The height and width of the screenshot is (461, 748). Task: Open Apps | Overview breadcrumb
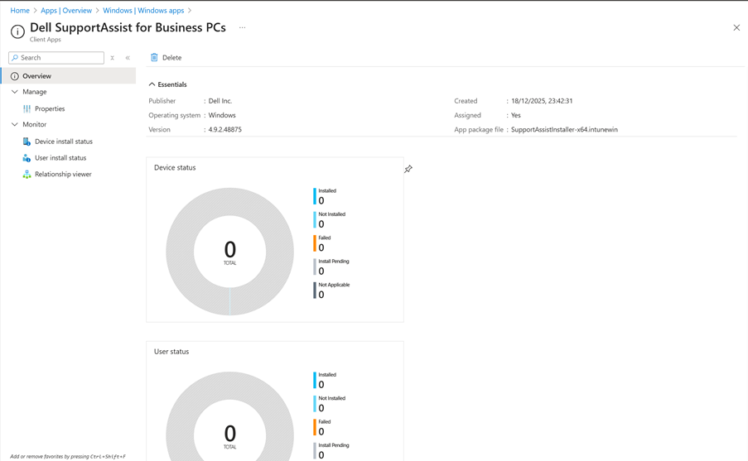(66, 11)
